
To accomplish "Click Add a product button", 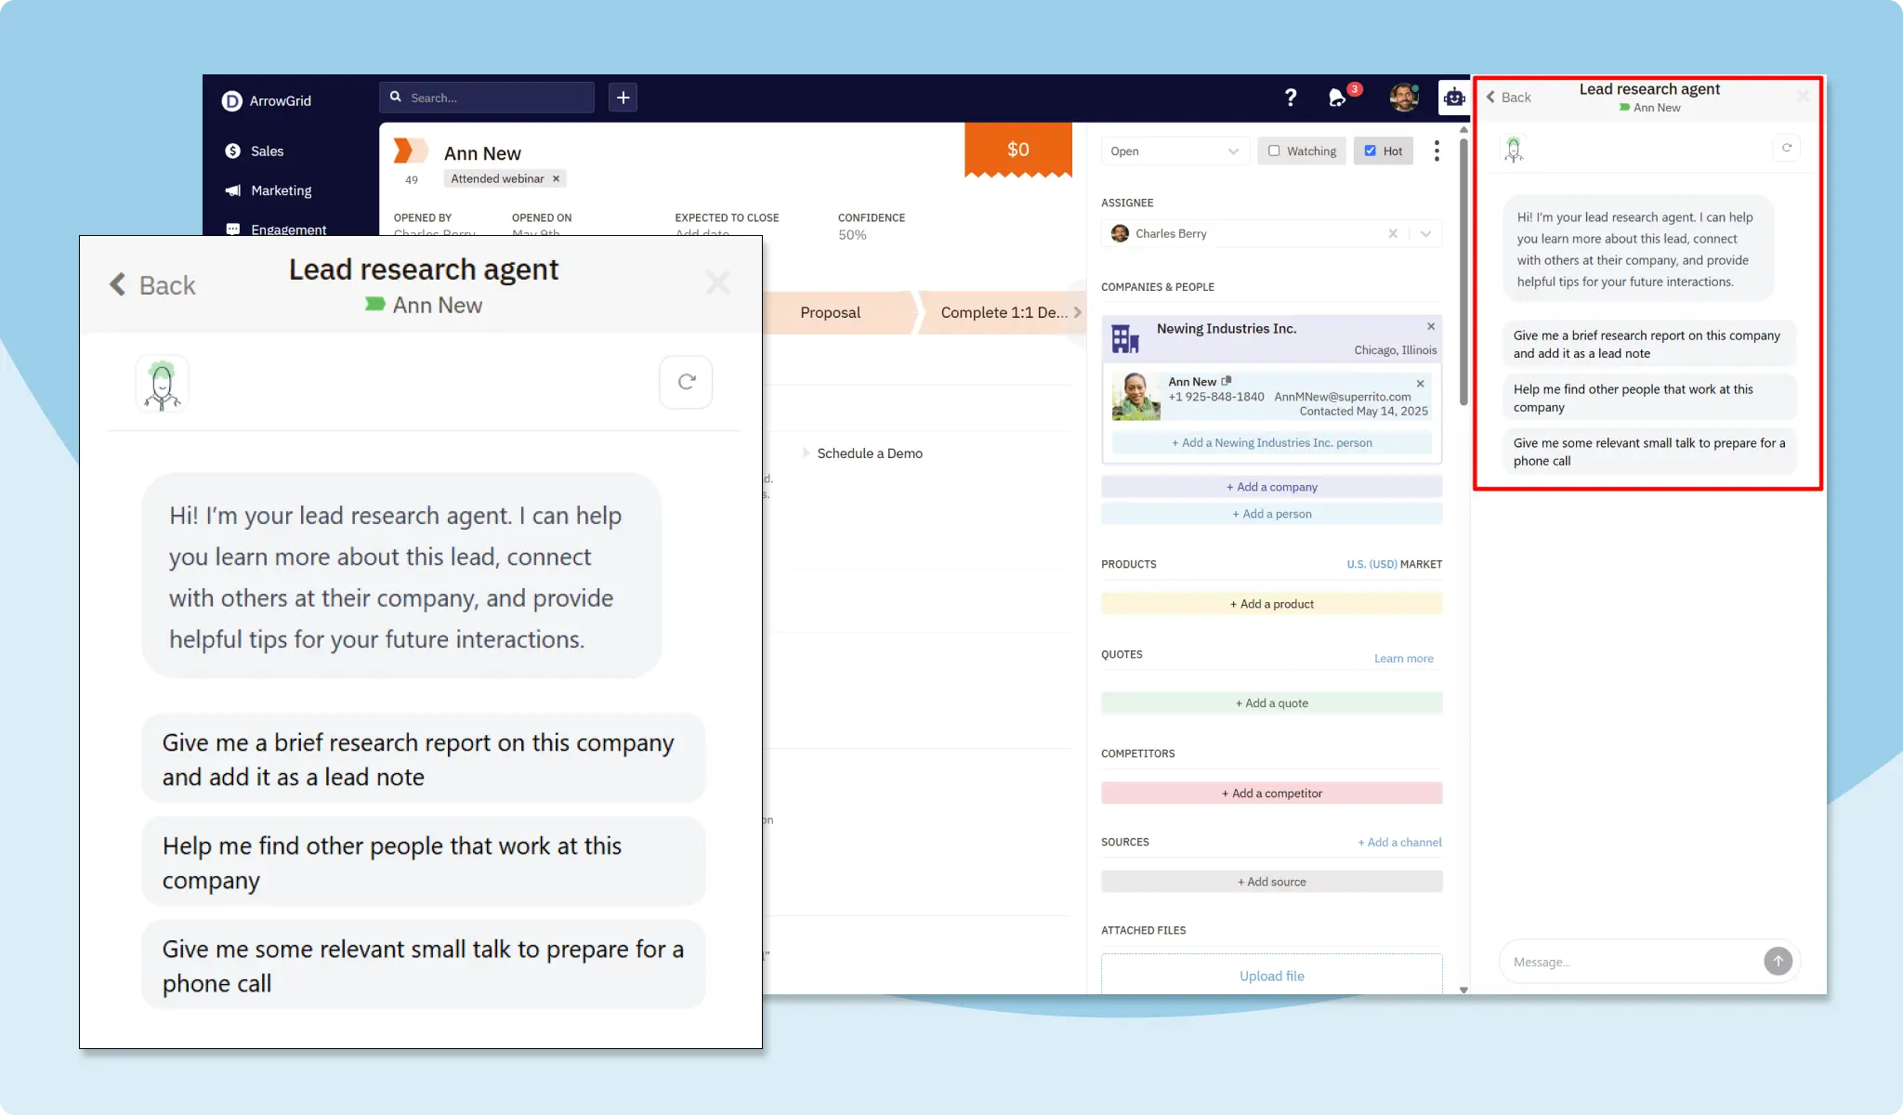I will tap(1271, 604).
